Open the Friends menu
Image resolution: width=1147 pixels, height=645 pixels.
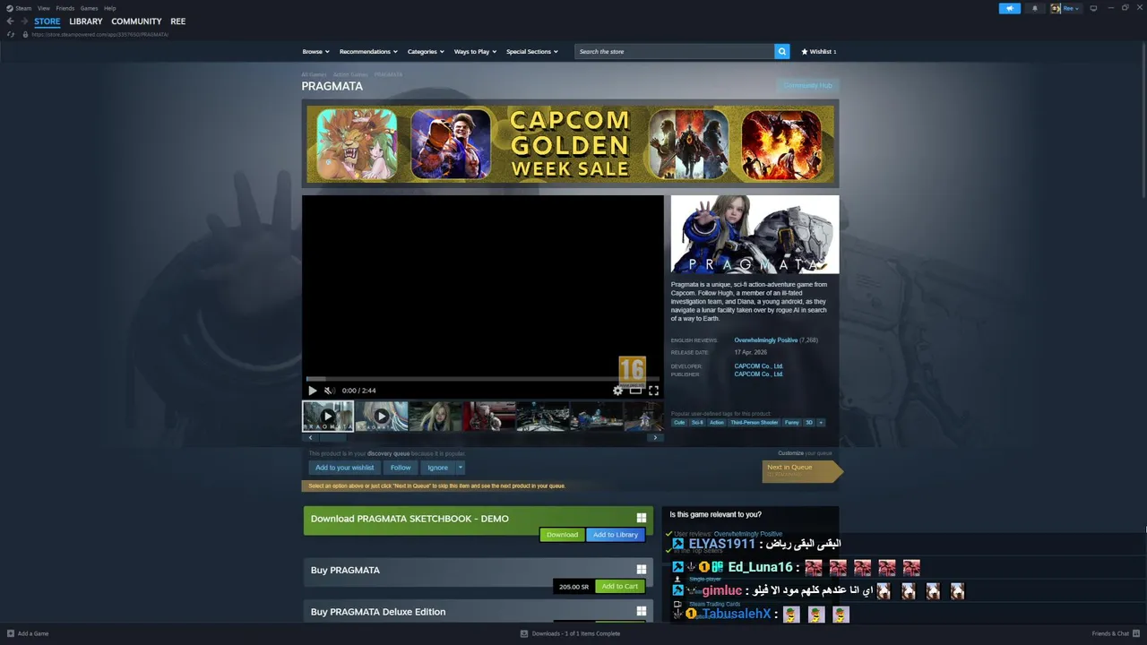click(x=65, y=8)
